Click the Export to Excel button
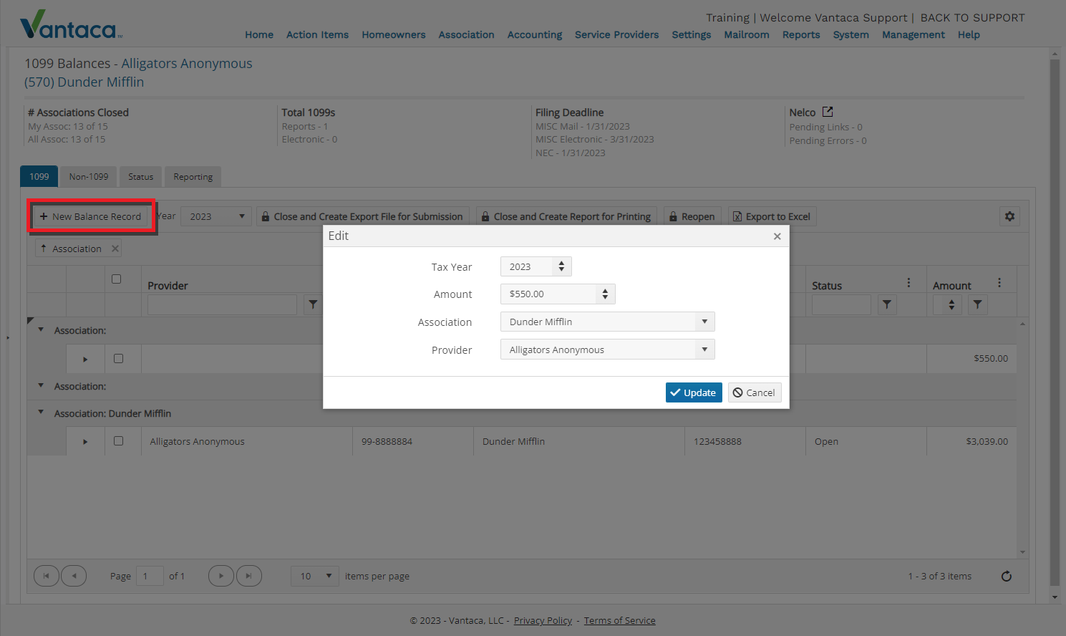 772,216
